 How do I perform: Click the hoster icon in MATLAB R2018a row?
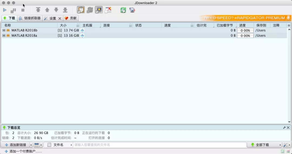(x=82, y=36)
